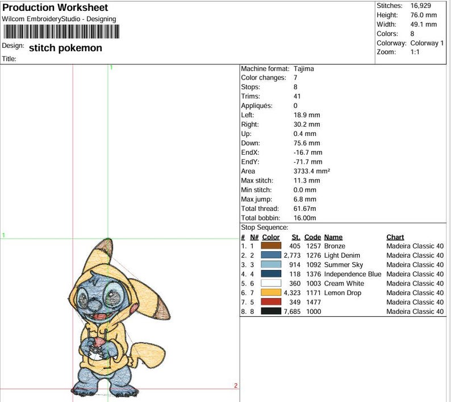
Task: Click the 'Down:' value '75.6 mm'
Action: pos(307,143)
